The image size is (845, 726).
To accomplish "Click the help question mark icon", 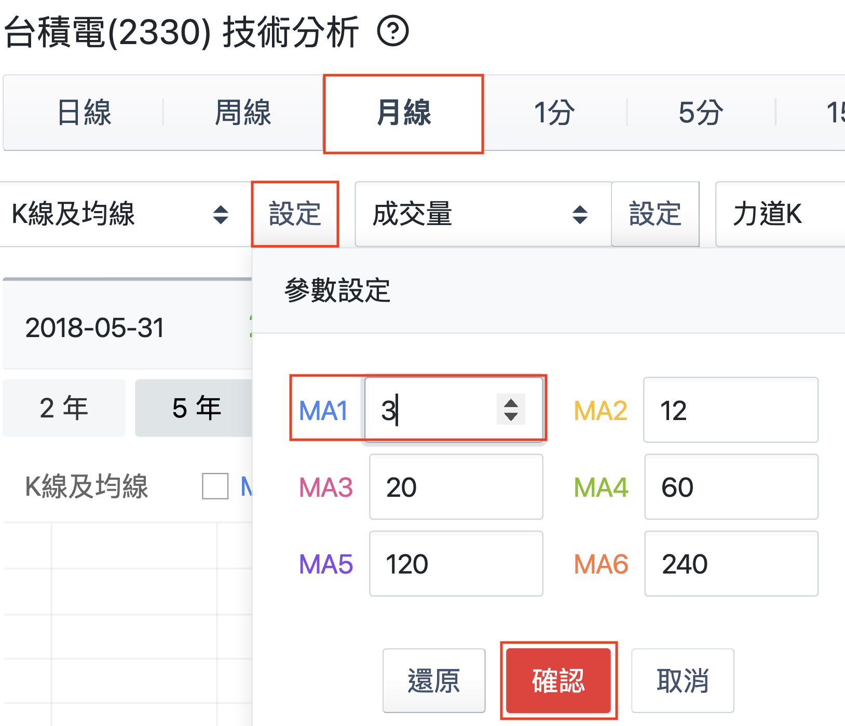I will pos(393,32).
